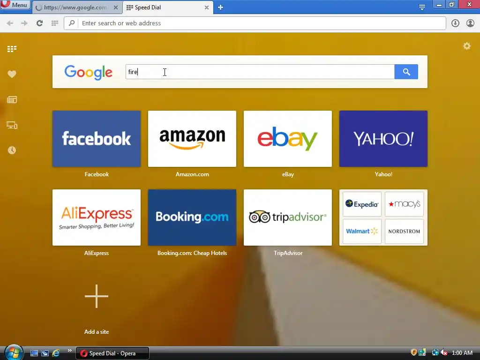The width and height of the screenshot is (480, 360).
Task: Open the Yahoo! speed dial tile
Action: pos(383,139)
